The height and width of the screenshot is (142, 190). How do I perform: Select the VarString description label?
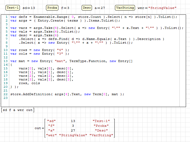coord(125,8)
